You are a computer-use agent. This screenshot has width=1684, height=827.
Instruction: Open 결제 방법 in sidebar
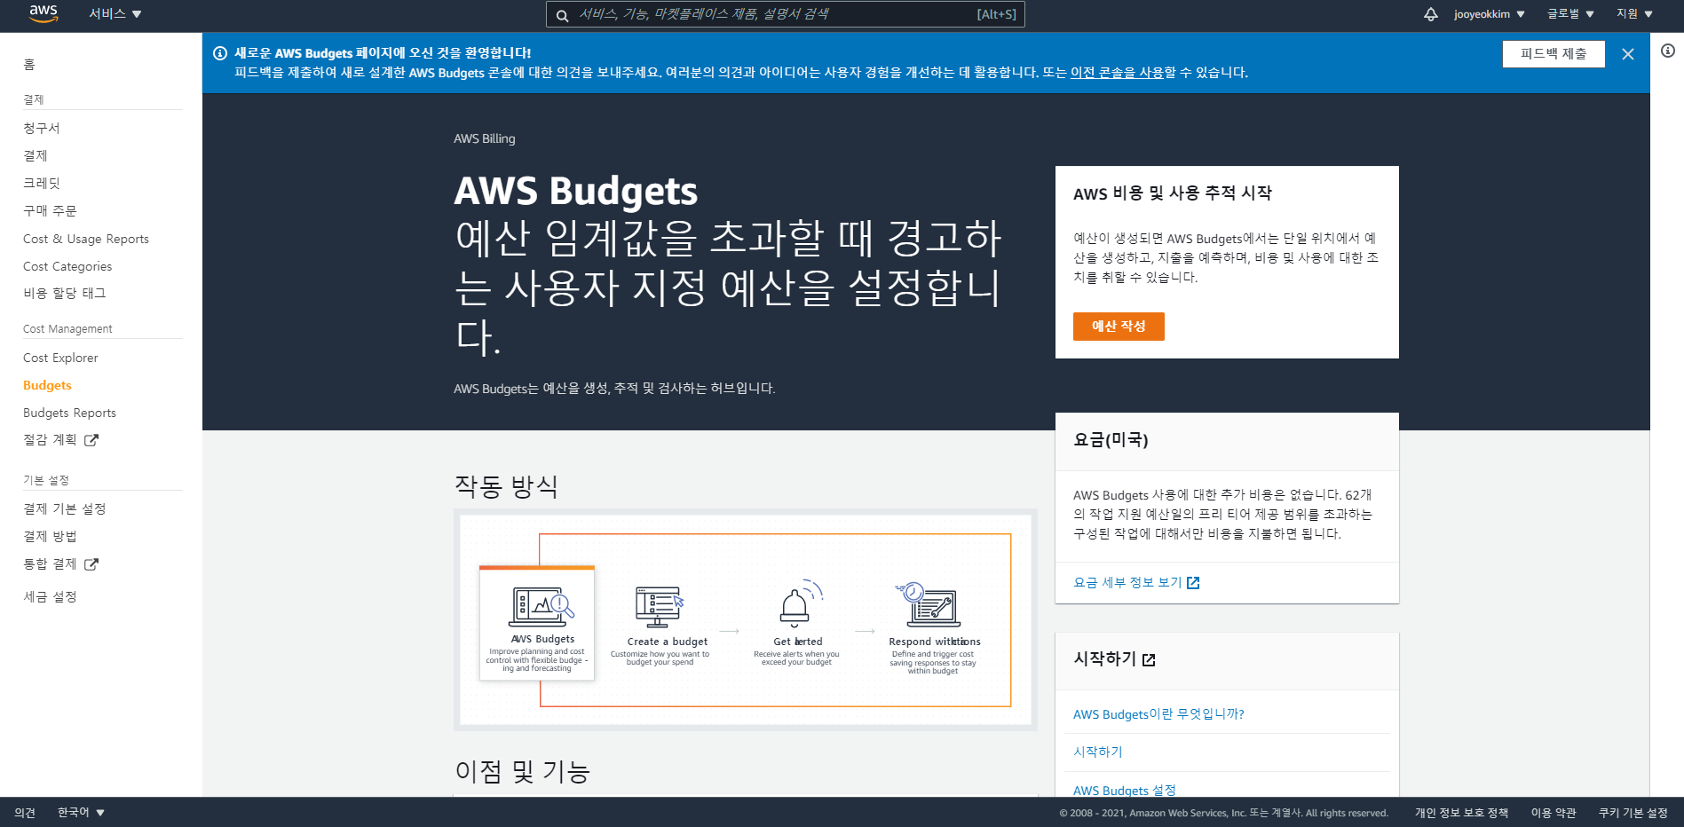(x=50, y=537)
